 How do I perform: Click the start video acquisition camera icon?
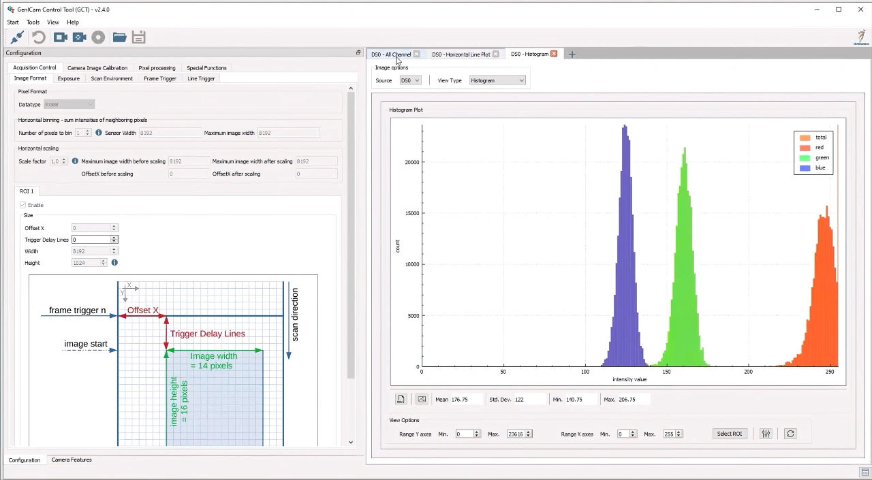[x=61, y=37]
